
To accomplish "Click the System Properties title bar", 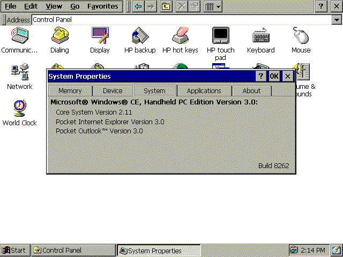I will point(151,76).
